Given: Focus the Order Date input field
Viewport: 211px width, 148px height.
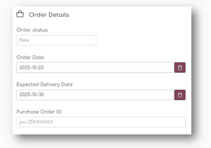Looking at the screenshot, I should (x=95, y=68).
